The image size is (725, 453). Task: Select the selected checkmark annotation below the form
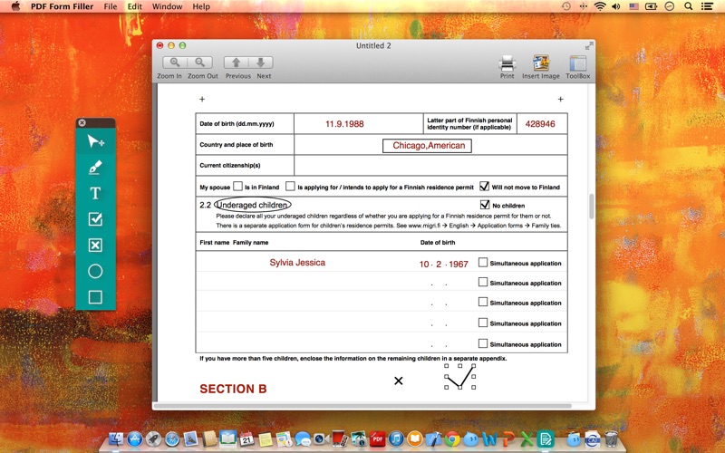[460, 376]
